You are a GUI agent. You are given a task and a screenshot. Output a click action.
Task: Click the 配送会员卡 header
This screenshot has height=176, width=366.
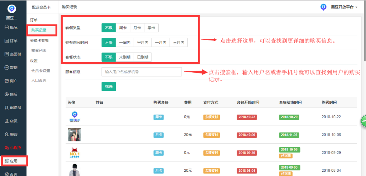tap(42, 7)
